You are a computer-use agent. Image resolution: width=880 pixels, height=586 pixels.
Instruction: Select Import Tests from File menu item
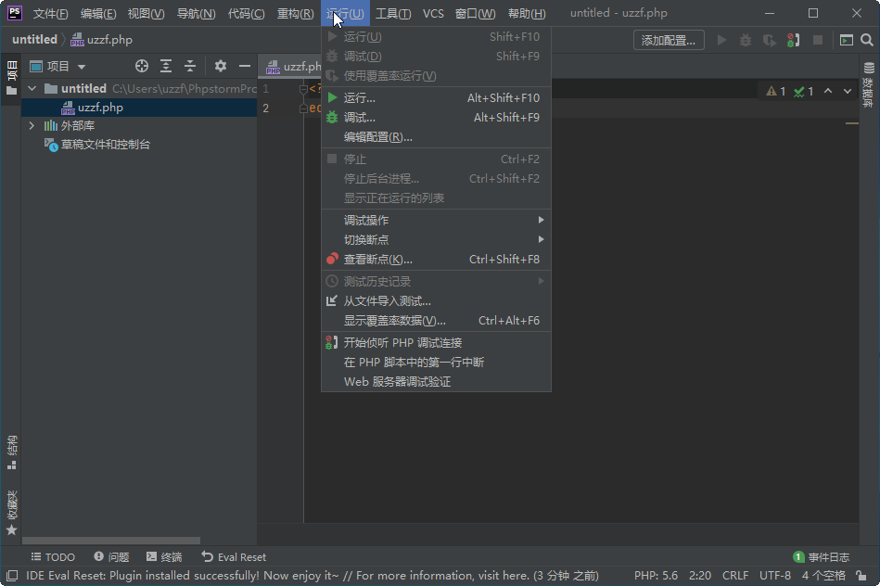point(436,300)
